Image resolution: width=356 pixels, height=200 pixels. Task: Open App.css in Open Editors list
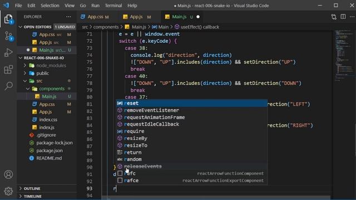47,34
